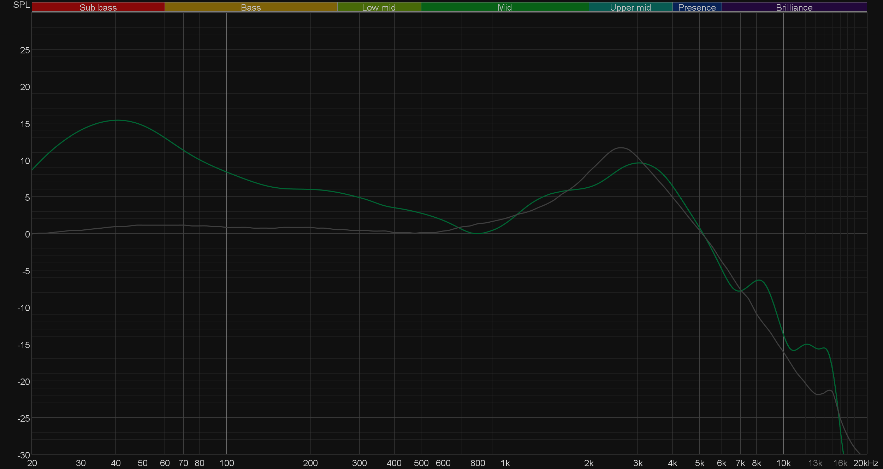Select the Presence band label
The image size is (883, 469).
697,7
